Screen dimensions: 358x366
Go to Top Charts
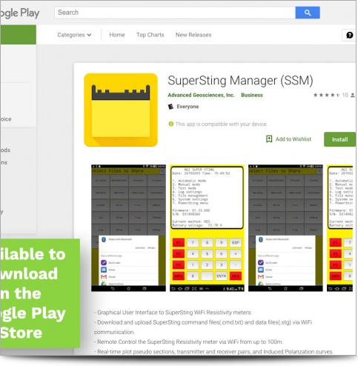(150, 35)
